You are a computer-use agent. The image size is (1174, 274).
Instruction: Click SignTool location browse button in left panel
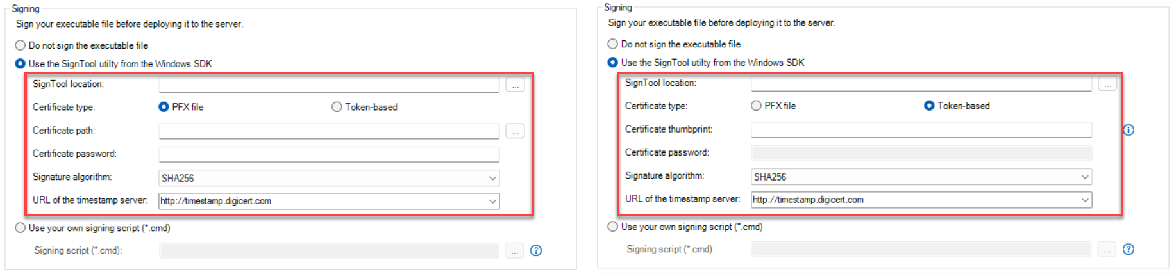[515, 85]
